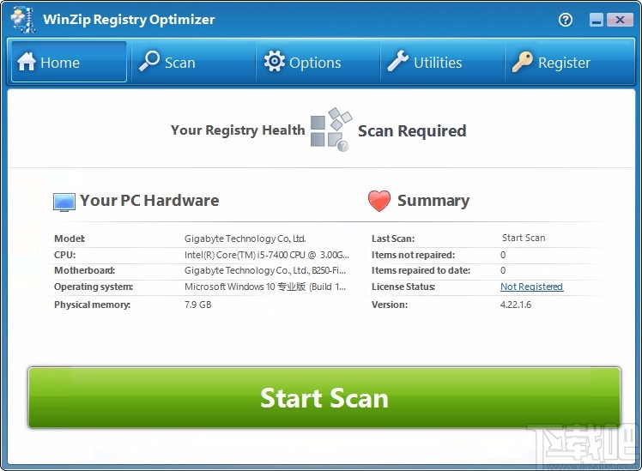Click the '4.22.1.6' version value
The width and height of the screenshot is (642, 471).
point(516,305)
